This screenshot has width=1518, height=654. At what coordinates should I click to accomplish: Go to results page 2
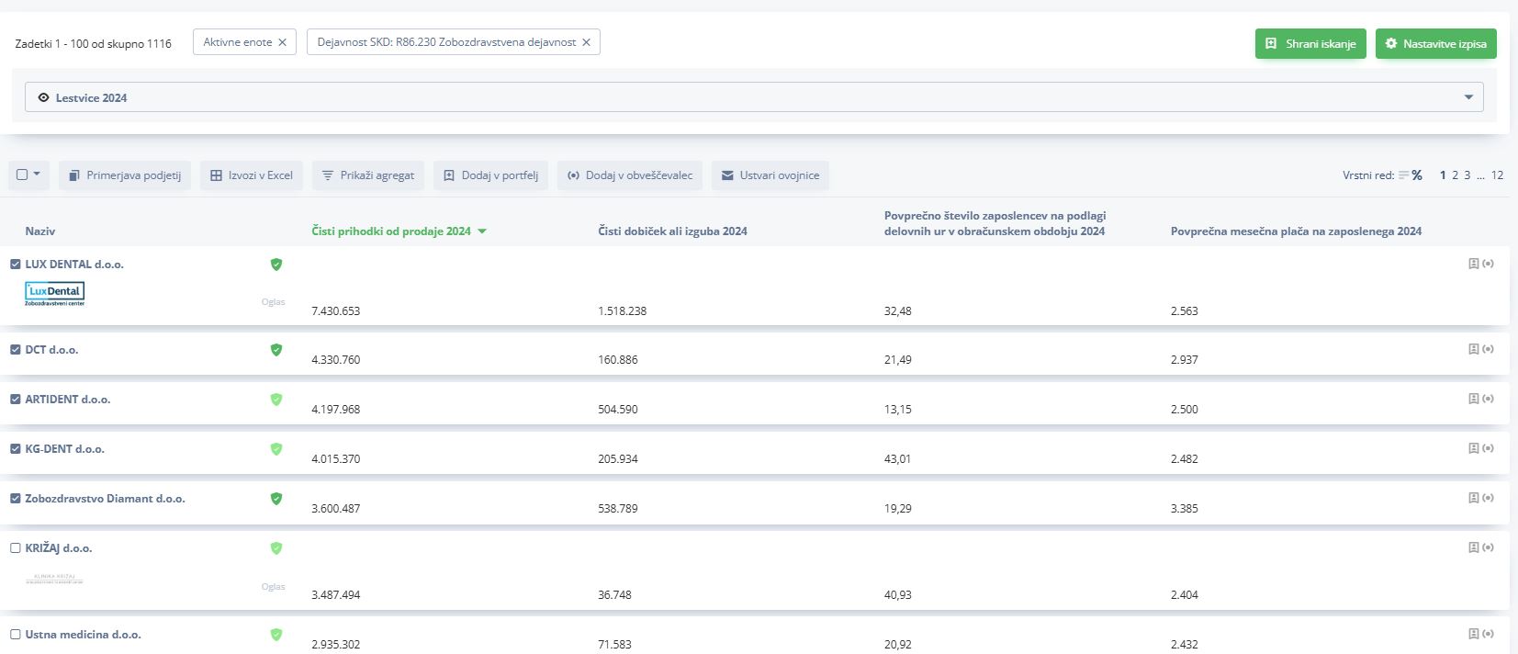(x=1456, y=175)
